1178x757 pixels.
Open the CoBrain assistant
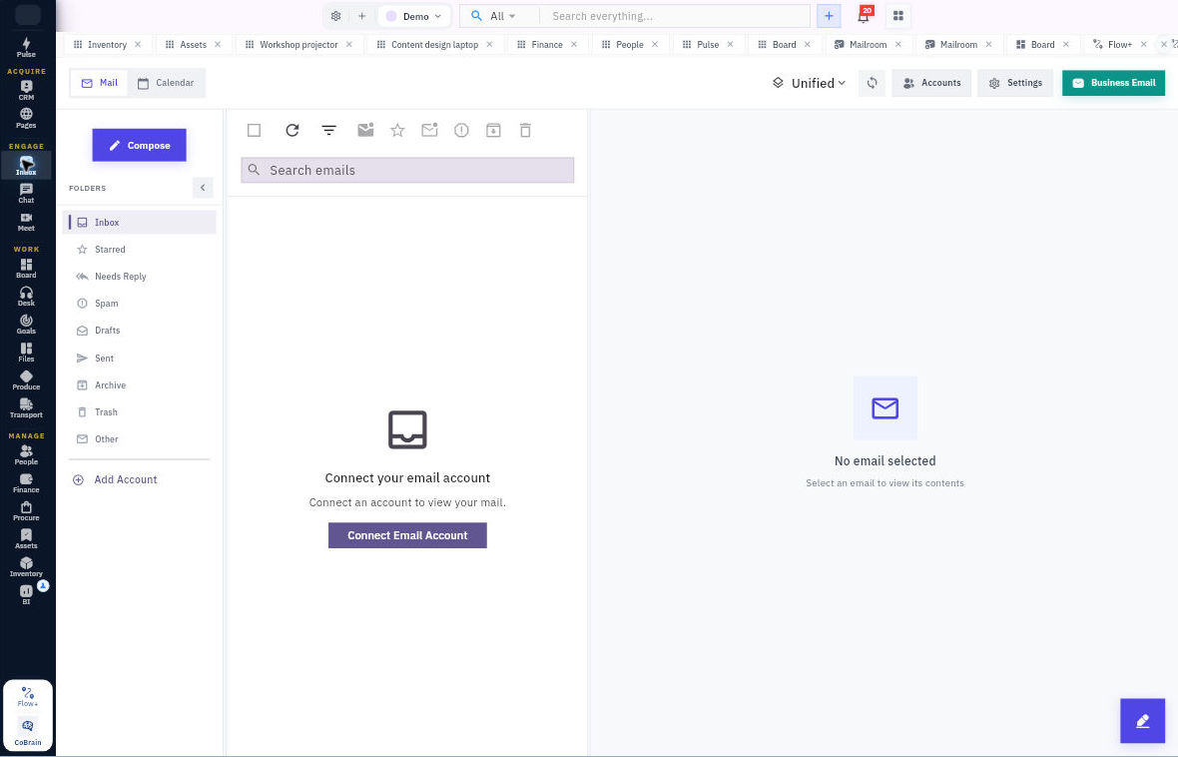[x=28, y=731]
